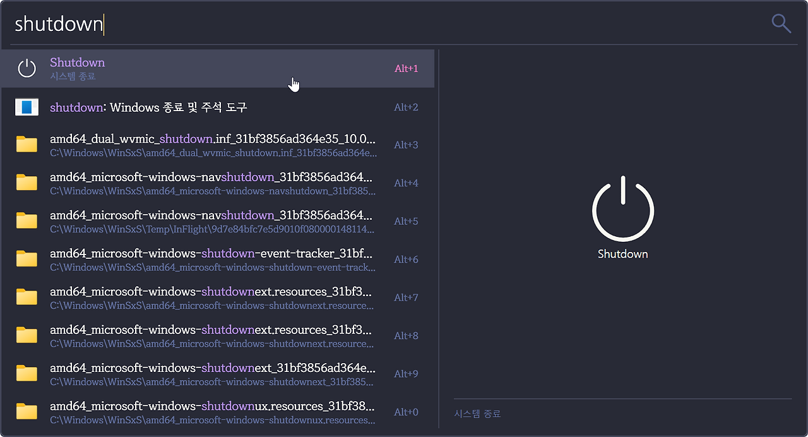Select the "Shutdown" result title
The width and height of the screenshot is (808, 437).
[x=77, y=63]
